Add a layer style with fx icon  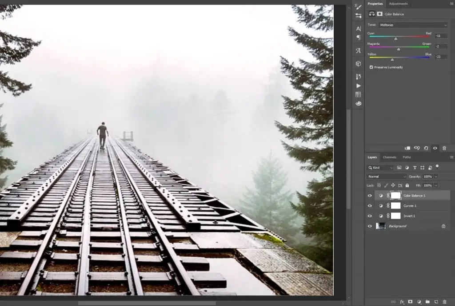tap(402, 302)
